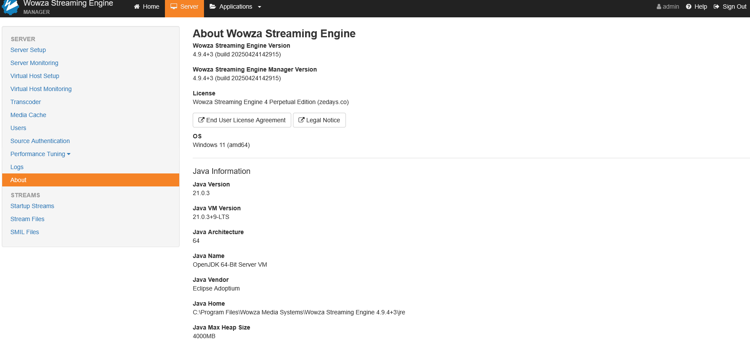Open the Users page
The image size is (750, 346).
tap(18, 128)
